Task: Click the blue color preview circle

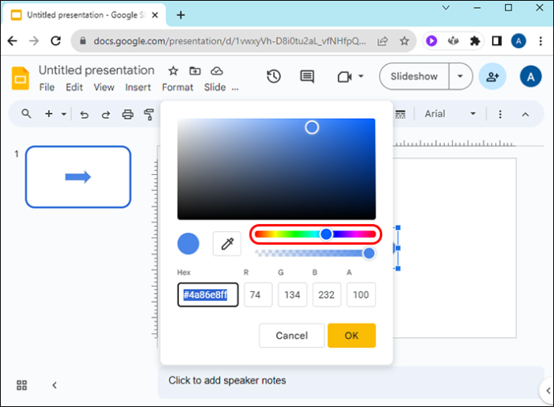Action: (x=188, y=243)
